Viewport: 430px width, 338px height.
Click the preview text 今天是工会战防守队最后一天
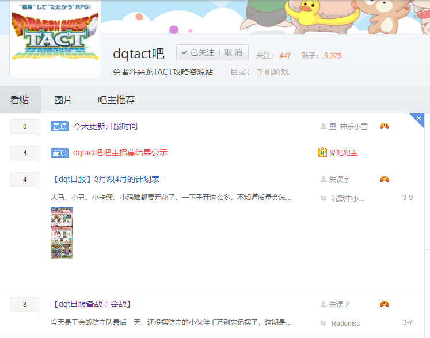(171, 322)
